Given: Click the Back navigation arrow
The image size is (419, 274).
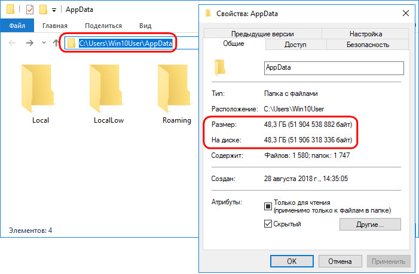Looking at the screenshot, I should (12, 43).
